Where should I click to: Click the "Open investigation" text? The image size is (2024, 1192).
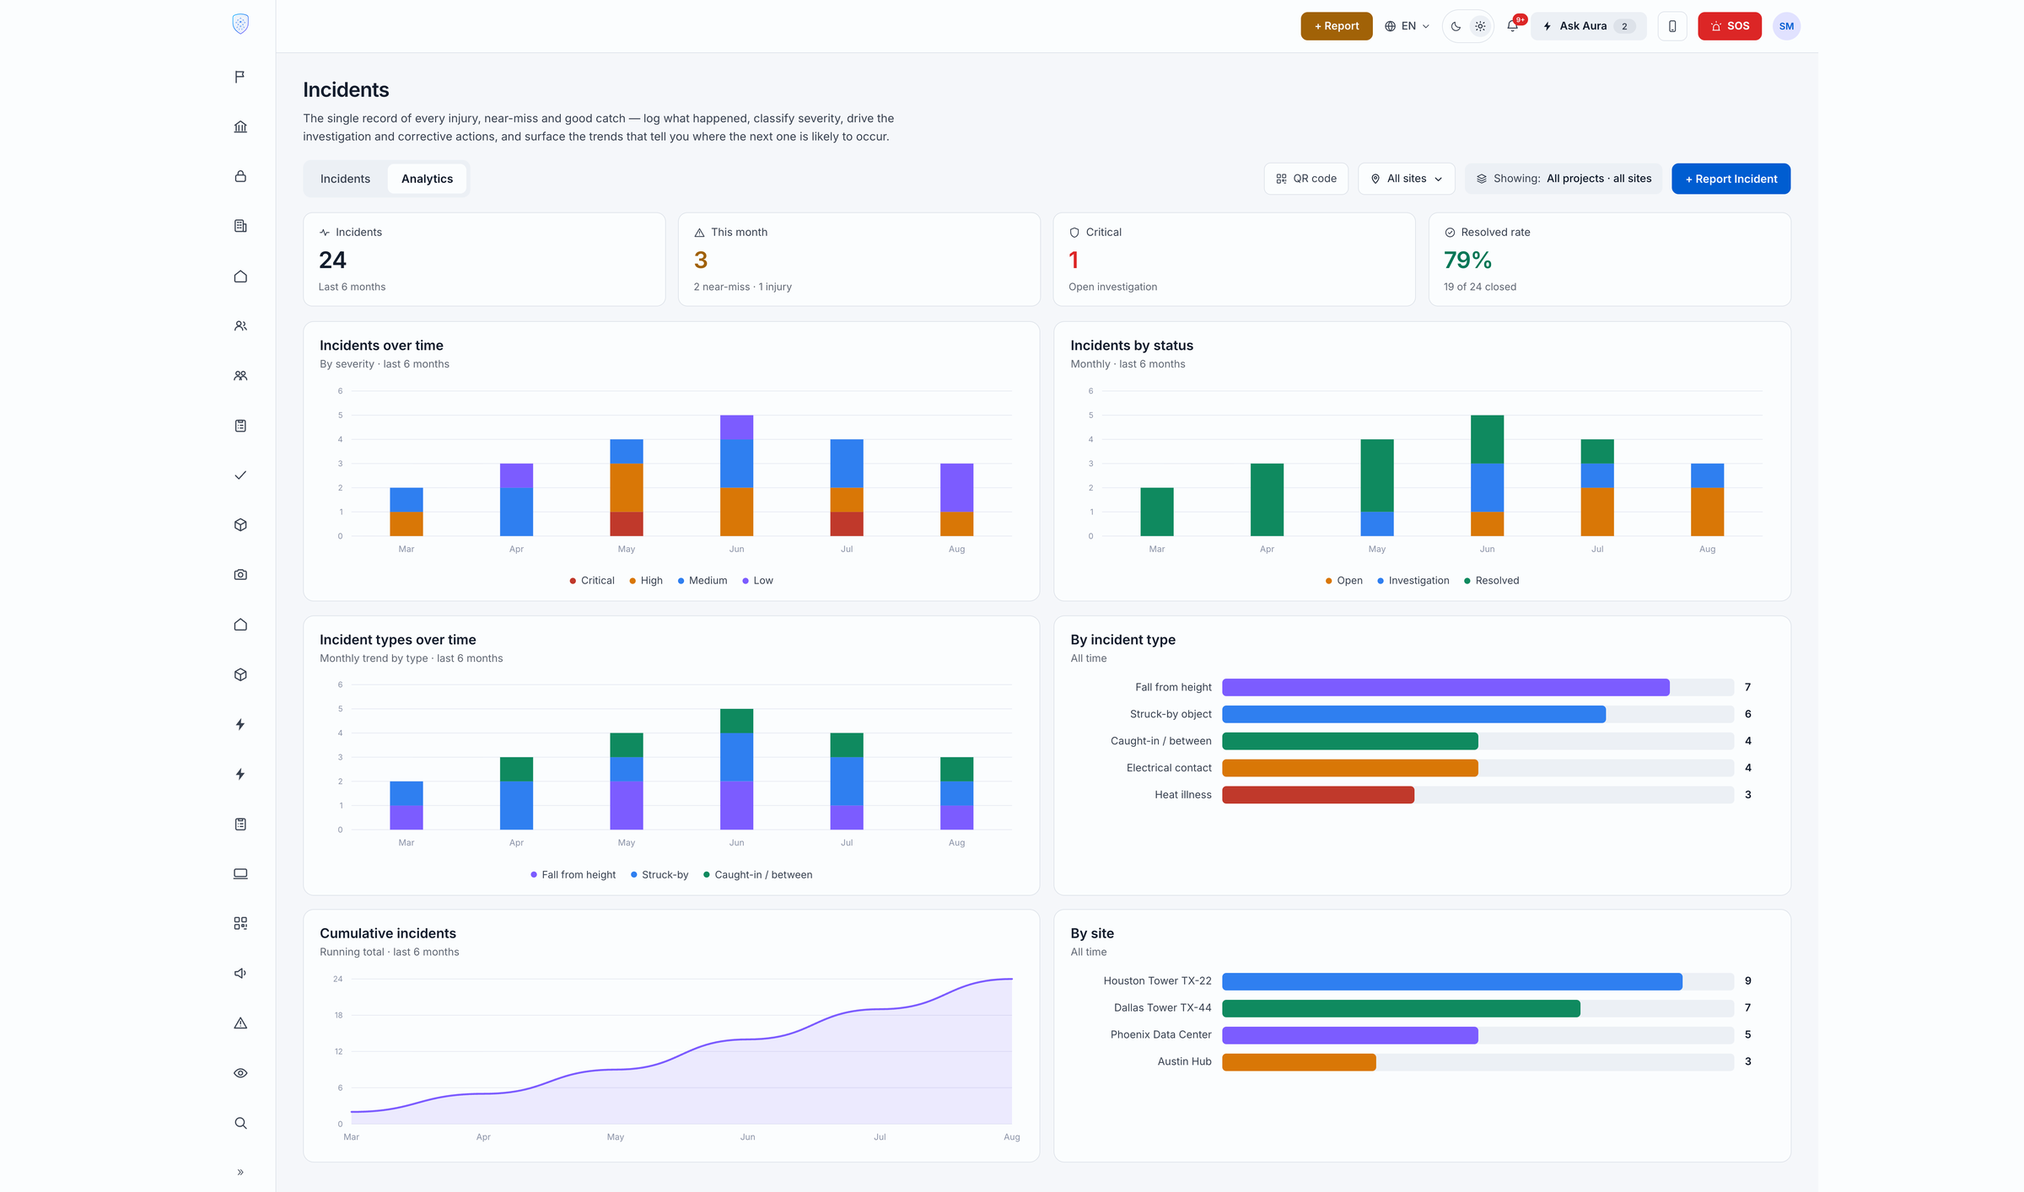(1112, 287)
